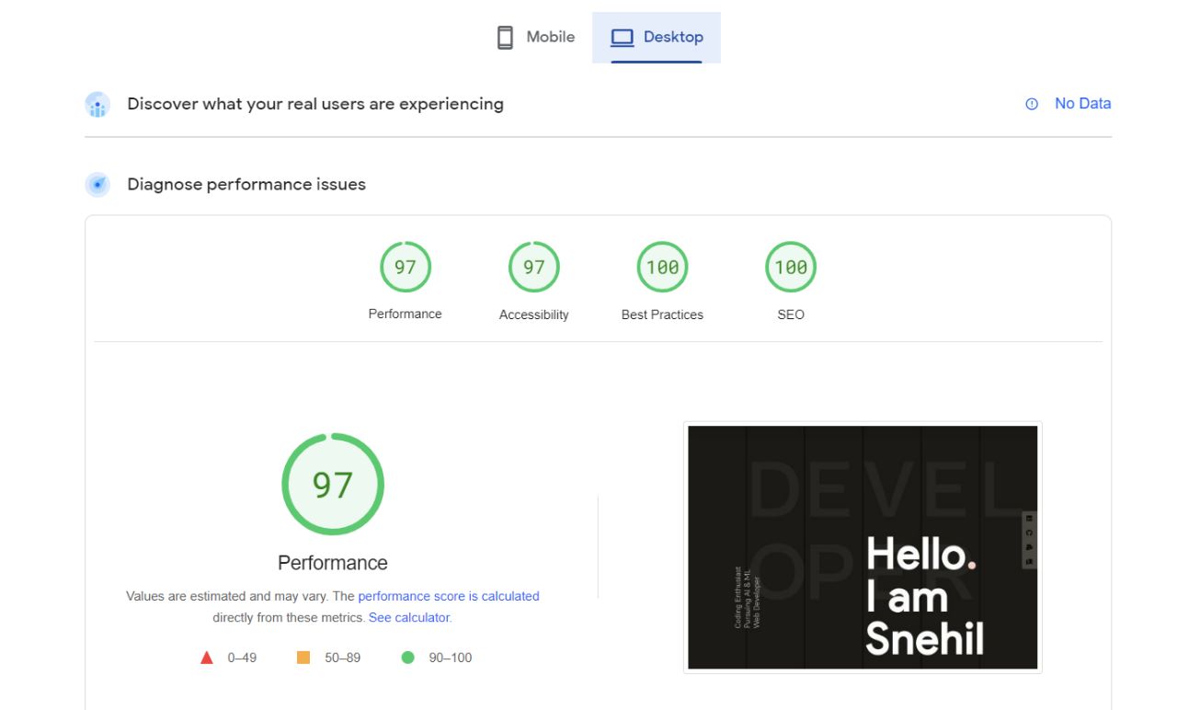Open the Best Practices score gauge
The image size is (1177, 710).
pyautogui.click(x=662, y=268)
